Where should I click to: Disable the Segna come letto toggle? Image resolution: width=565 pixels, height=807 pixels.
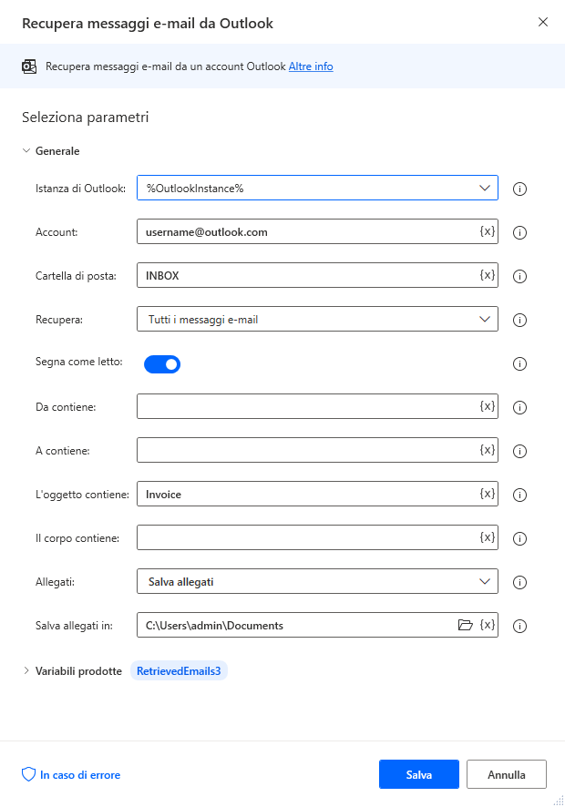click(x=161, y=363)
